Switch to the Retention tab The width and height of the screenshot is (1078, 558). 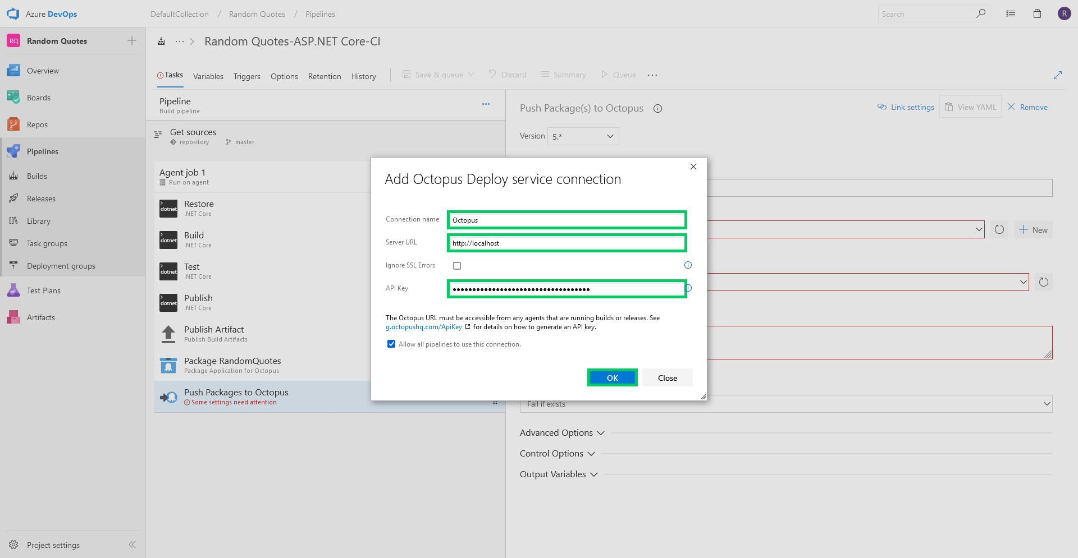tap(325, 76)
